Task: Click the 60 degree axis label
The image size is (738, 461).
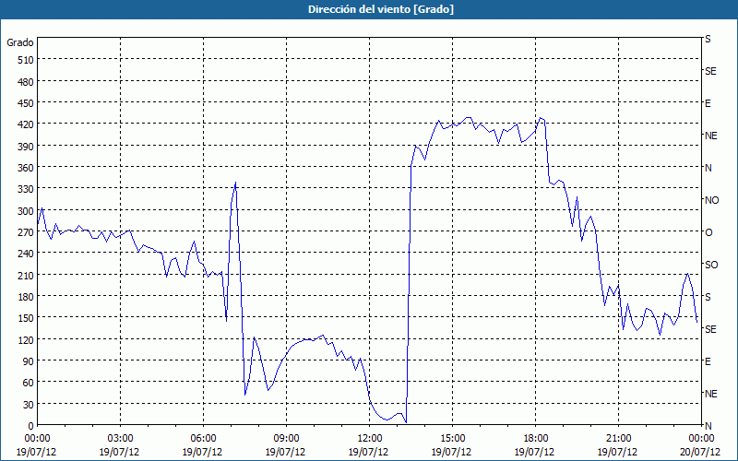Action: (x=29, y=383)
